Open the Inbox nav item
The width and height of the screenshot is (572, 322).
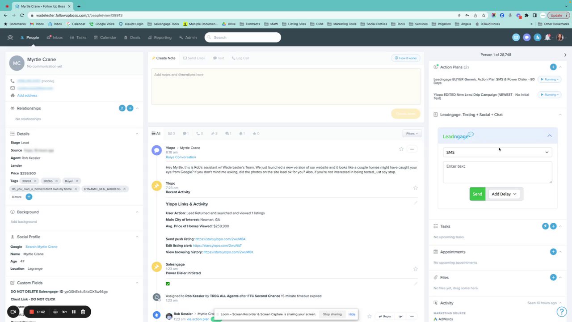tap(55, 38)
